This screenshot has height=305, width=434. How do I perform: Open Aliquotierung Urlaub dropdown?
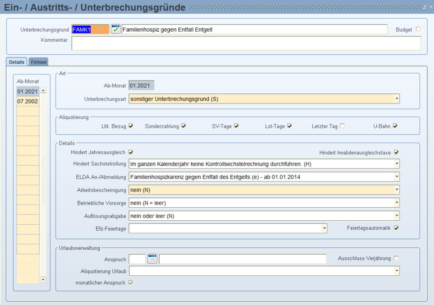click(x=397, y=271)
